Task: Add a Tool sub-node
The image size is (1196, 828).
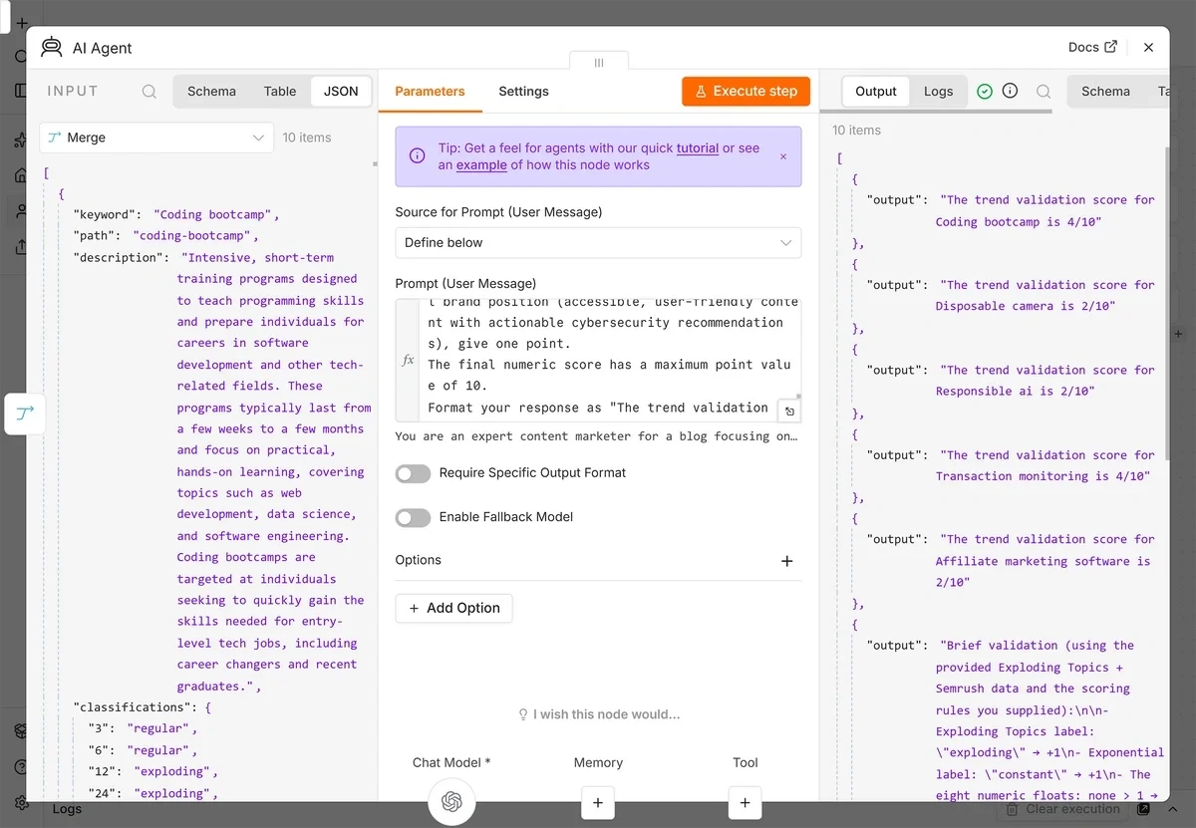Action: [x=745, y=802]
